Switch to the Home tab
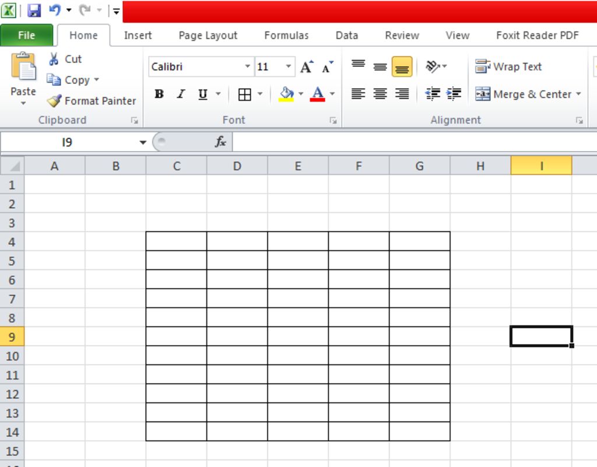This screenshot has height=467, width=597. pos(83,36)
